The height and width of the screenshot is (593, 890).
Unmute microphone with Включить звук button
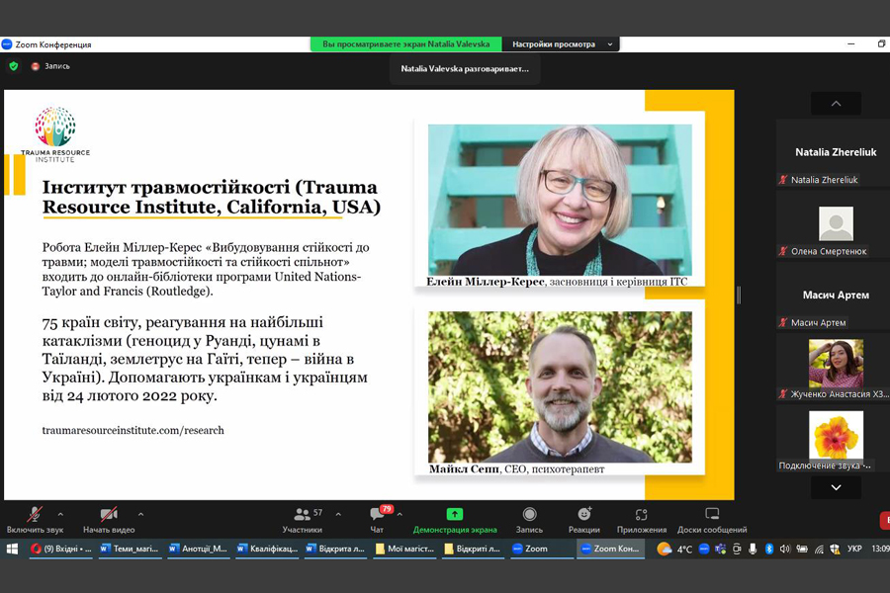[x=35, y=520]
